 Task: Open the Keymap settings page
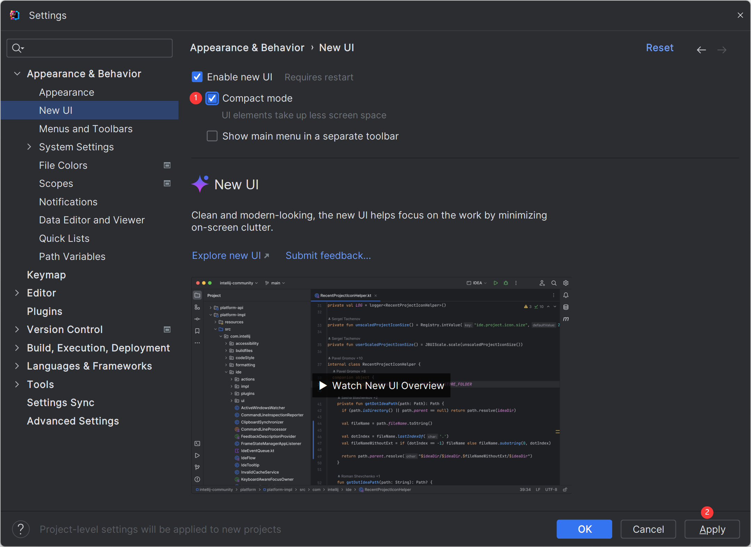(x=46, y=275)
